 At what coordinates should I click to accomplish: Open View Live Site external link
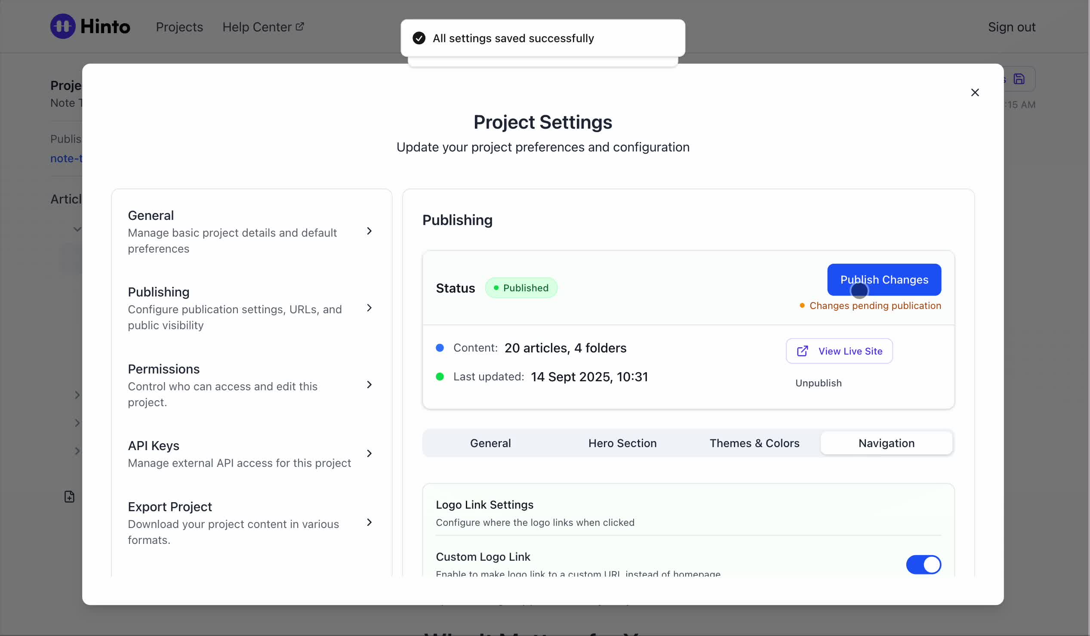pos(839,351)
